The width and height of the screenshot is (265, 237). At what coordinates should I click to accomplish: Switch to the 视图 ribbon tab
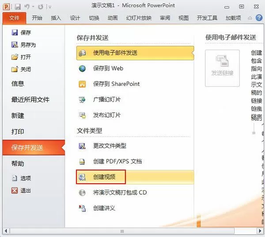[x=183, y=18]
